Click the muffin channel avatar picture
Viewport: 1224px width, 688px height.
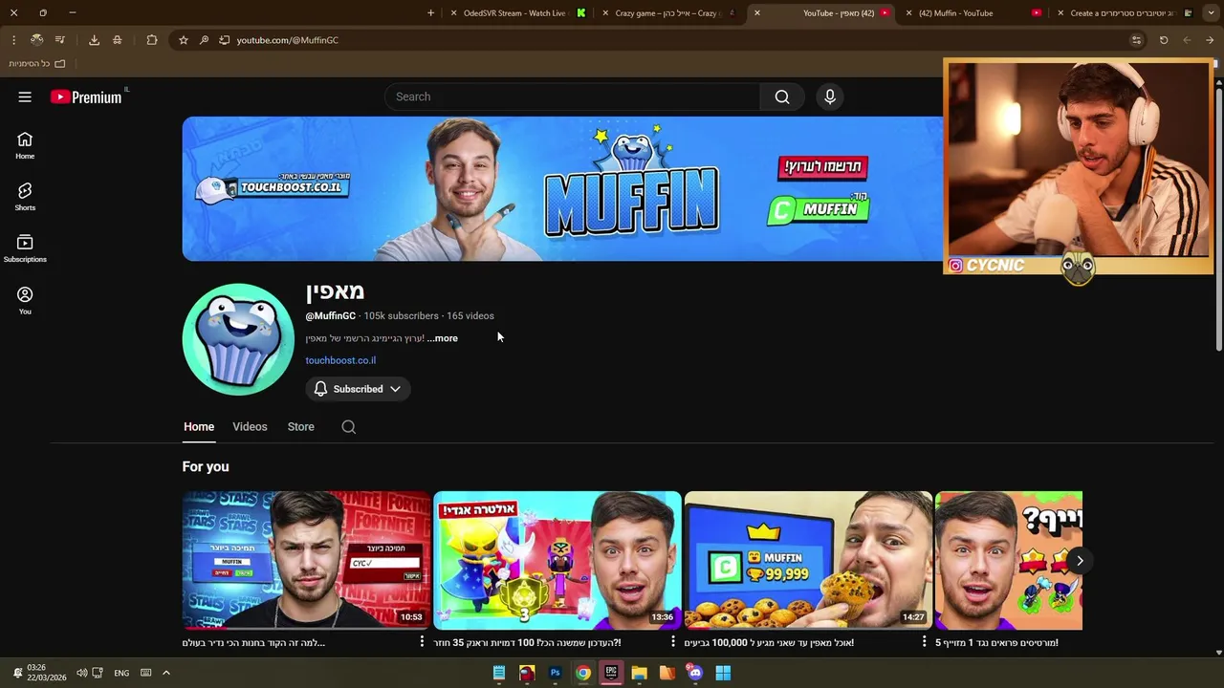coord(238,339)
